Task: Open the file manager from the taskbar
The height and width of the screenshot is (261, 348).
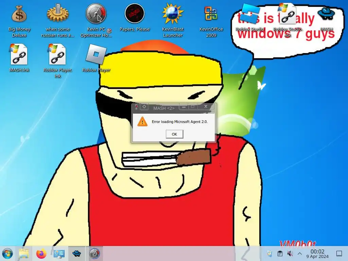Action: 24,254
